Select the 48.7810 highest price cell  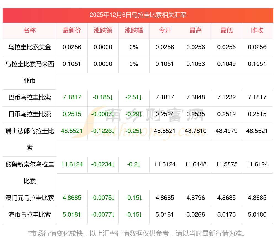click(x=196, y=131)
